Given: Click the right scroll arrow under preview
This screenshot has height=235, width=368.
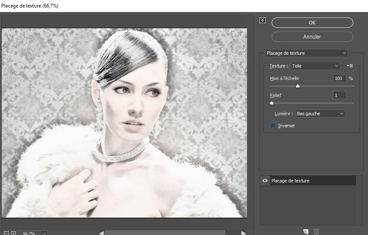Looking at the screenshot, I should point(244,233).
